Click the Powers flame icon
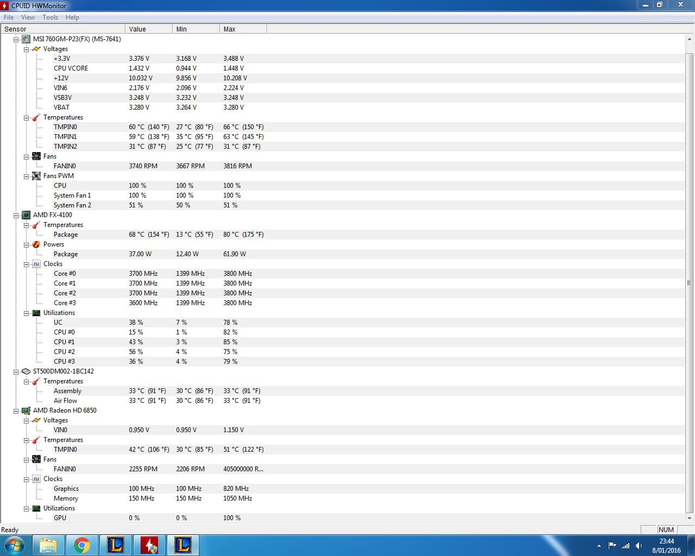695x556 pixels. [36, 244]
